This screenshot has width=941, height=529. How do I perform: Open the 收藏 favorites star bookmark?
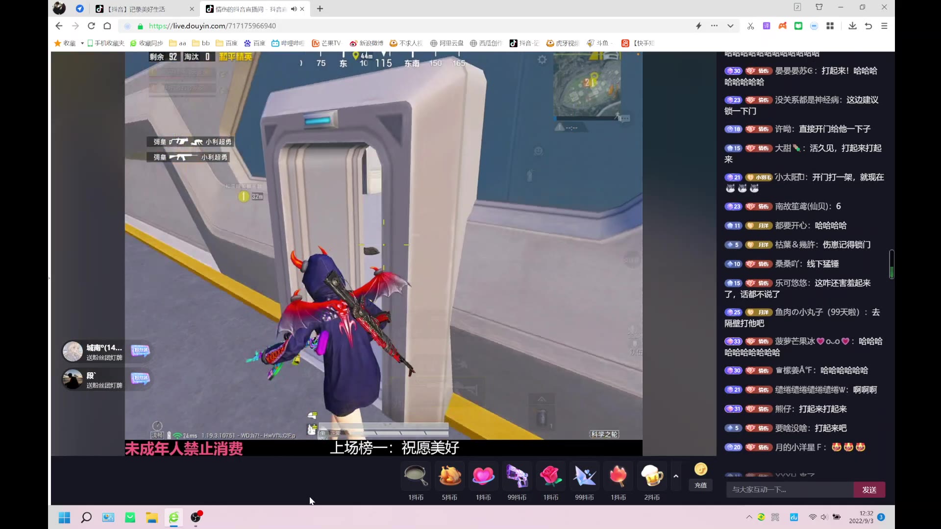pyautogui.click(x=65, y=43)
